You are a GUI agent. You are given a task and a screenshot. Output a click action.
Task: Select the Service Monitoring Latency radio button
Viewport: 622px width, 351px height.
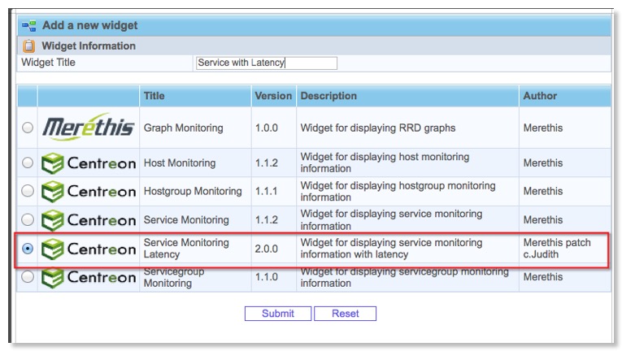tap(28, 249)
